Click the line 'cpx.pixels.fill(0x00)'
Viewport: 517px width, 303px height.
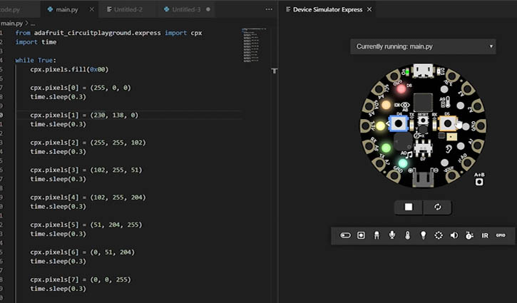coord(69,69)
